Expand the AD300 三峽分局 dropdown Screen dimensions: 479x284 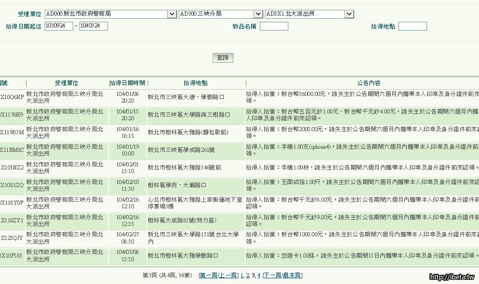tap(220, 14)
